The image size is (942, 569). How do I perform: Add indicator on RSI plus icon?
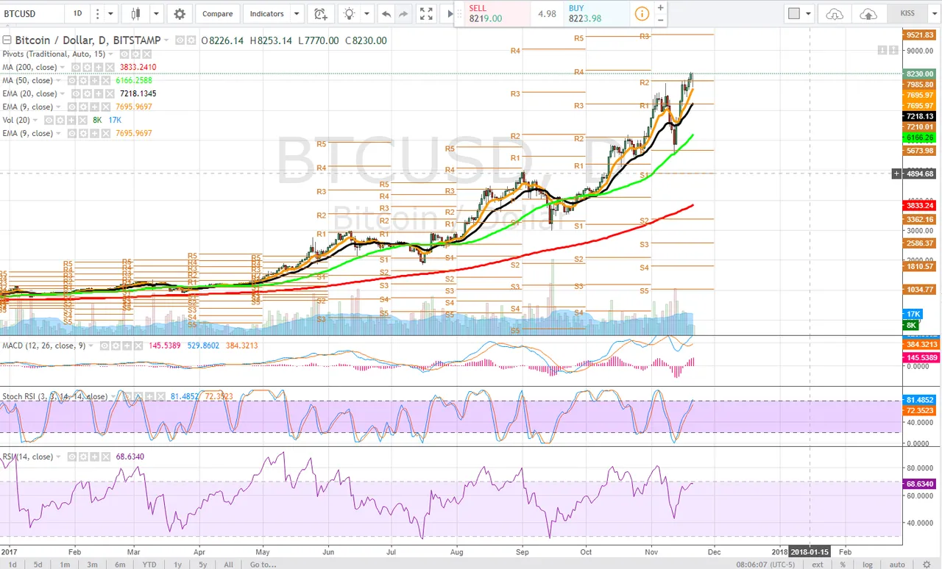[94, 457]
